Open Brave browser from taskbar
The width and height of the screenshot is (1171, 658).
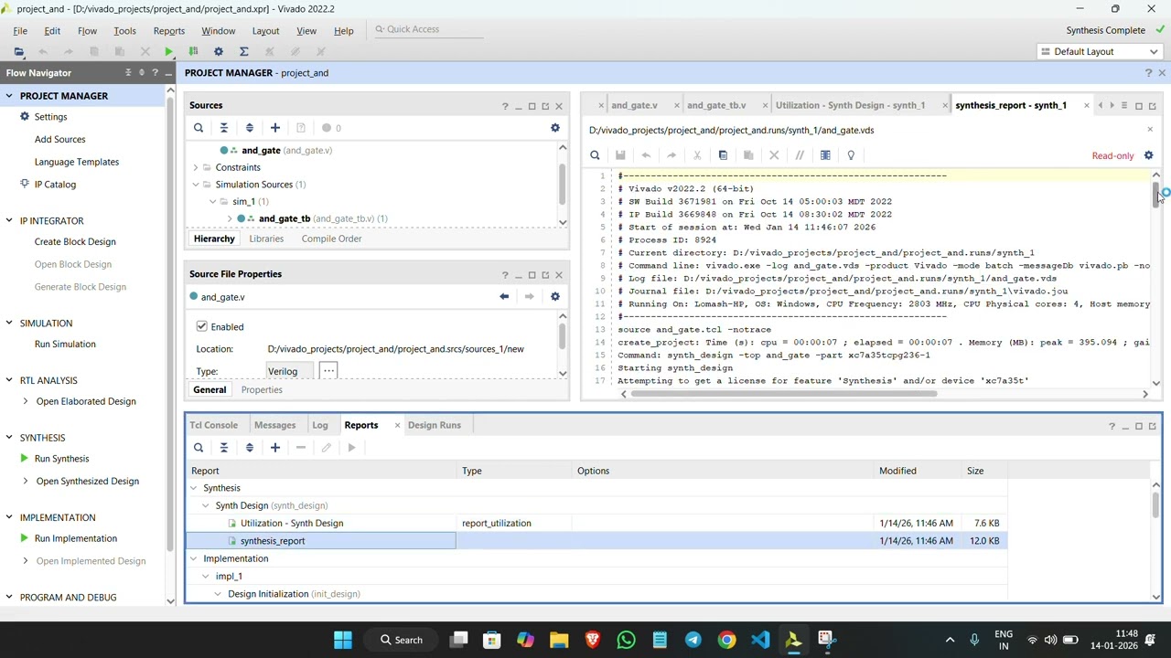coord(592,640)
